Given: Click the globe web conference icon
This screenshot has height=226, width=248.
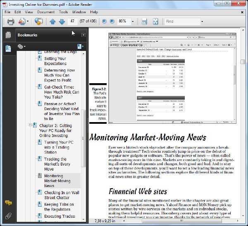Looking at the screenshot, I should click(x=38, y=22).
